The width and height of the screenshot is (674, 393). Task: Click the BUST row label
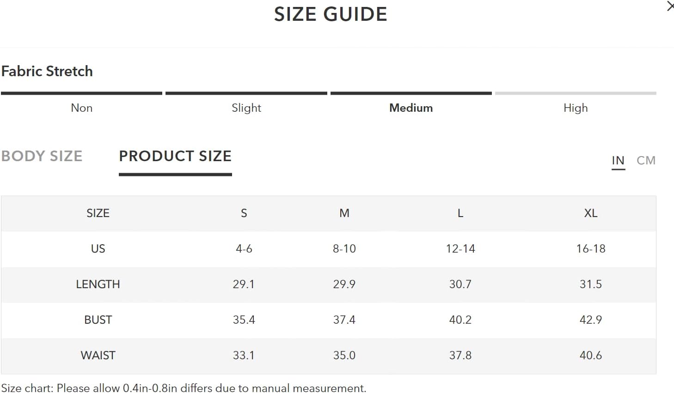point(98,320)
